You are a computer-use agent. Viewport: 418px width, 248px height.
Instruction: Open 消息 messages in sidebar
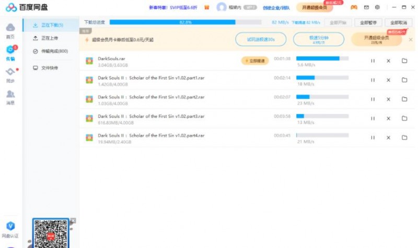tap(10, 97)
